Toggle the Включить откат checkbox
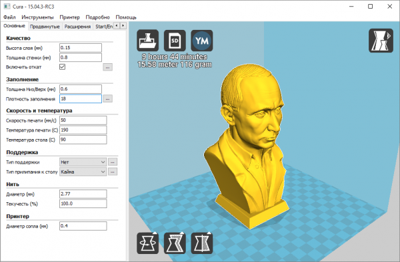The width and height of the screenshot is (400, 262). pyautogui.click(x=62, y=67)
